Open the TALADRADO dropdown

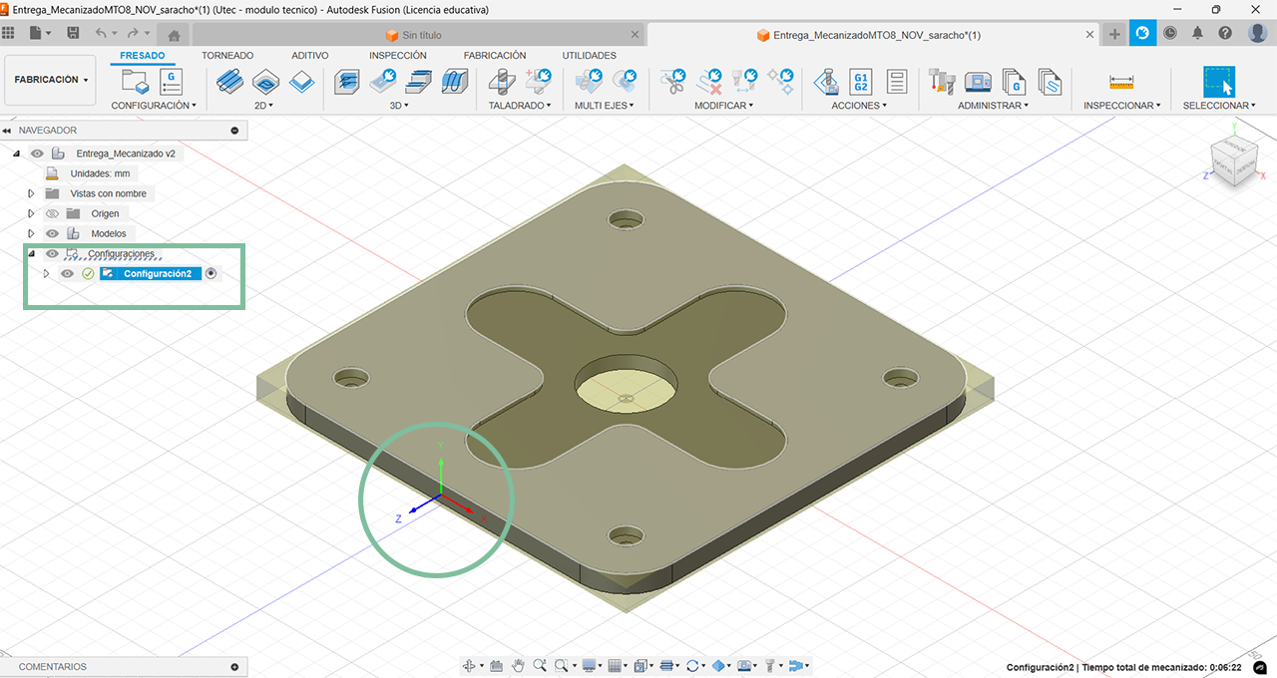click(x=520, y=105)
